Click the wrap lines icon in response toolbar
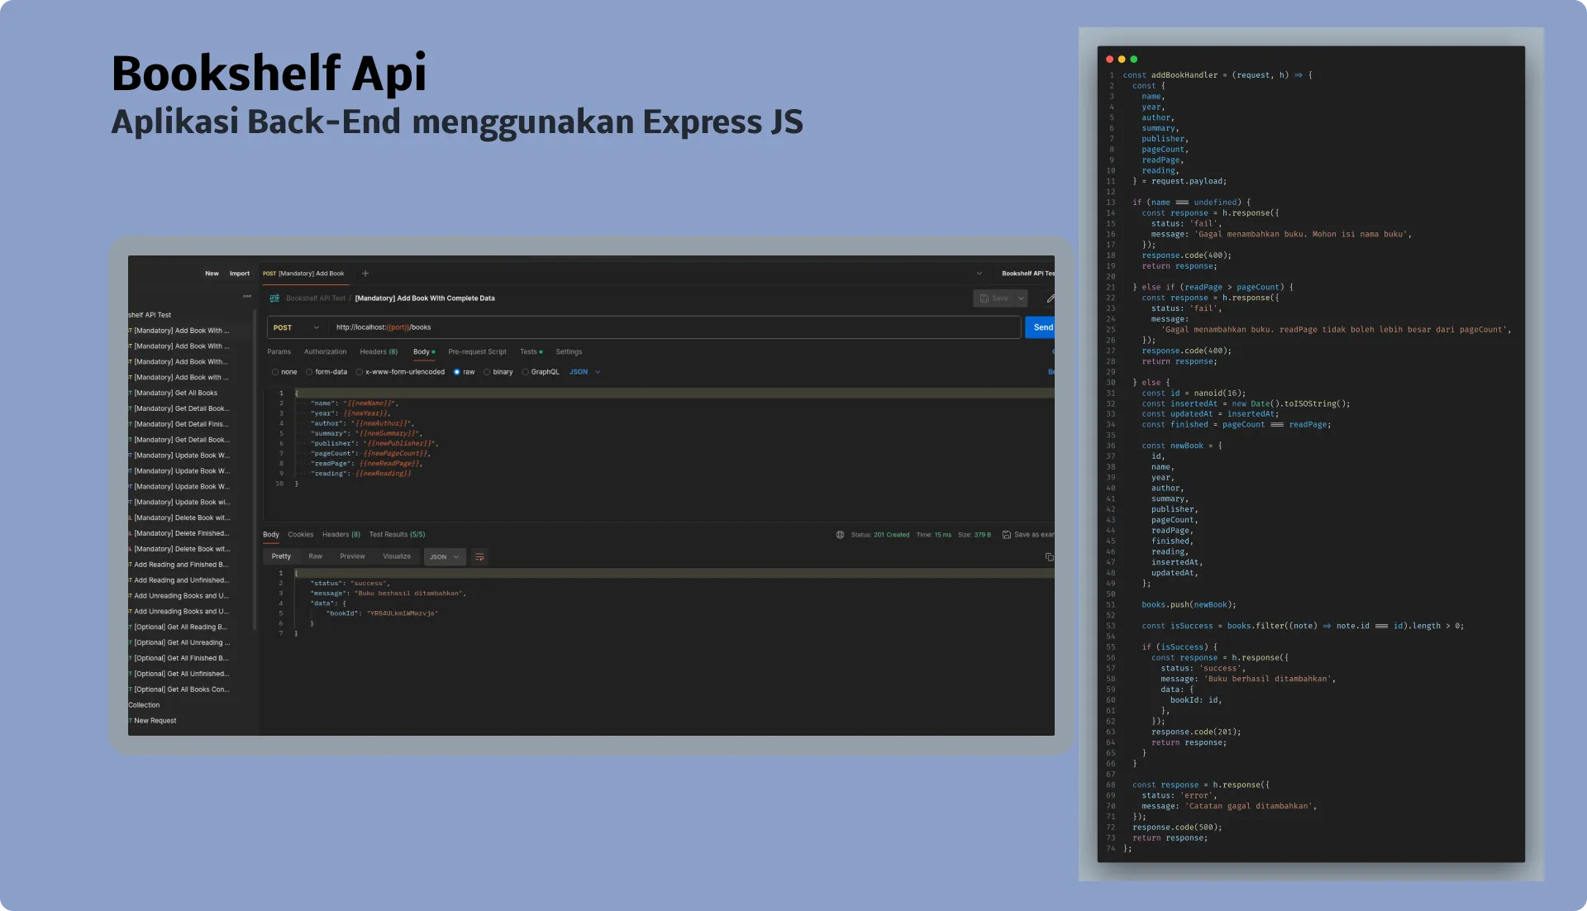Screen dimensions: 1587x911 [x=479, y=557]
